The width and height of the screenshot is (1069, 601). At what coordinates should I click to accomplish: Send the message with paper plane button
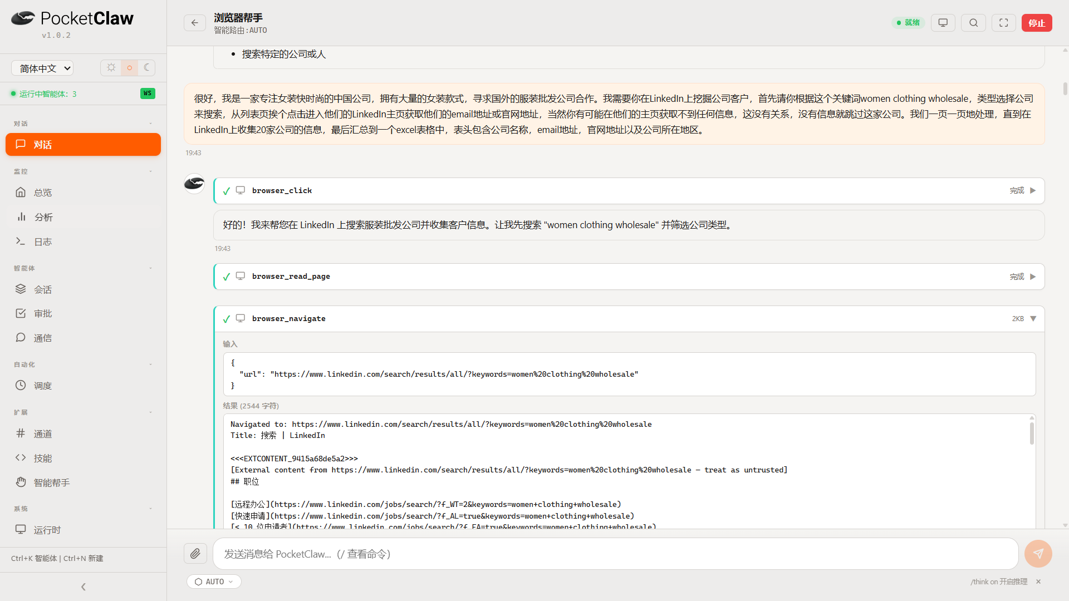(x=1038, y=554)
